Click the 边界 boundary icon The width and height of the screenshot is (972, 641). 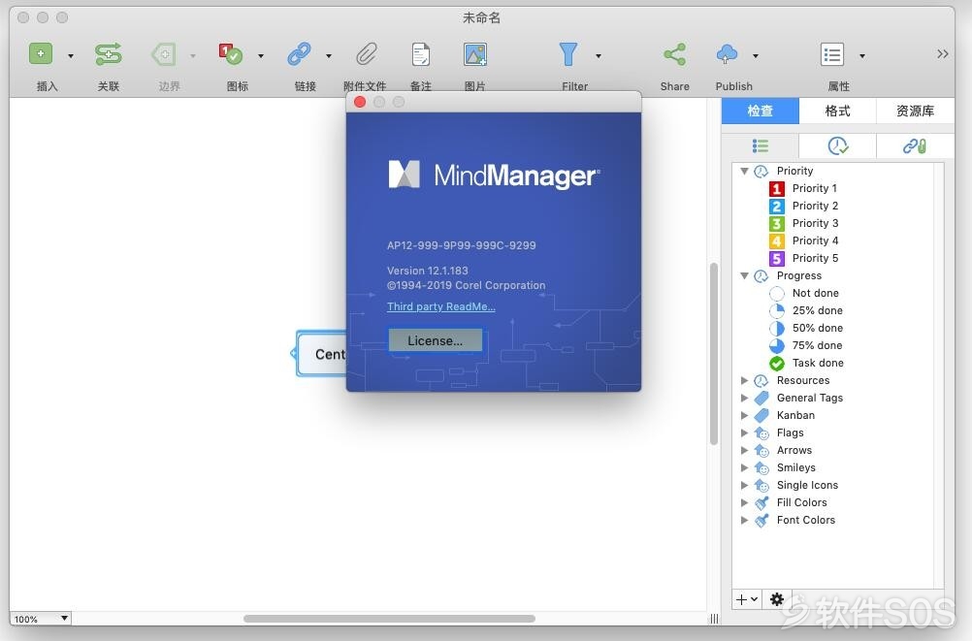click(x=164, y=54)
